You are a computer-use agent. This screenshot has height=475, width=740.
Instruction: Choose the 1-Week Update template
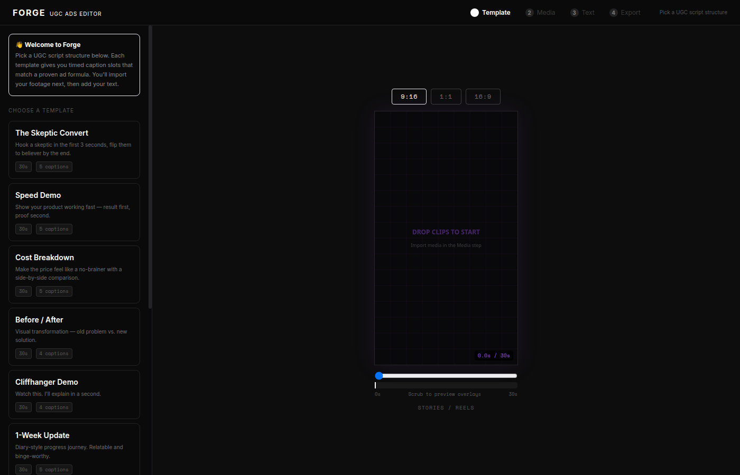[x=74, y=449]
